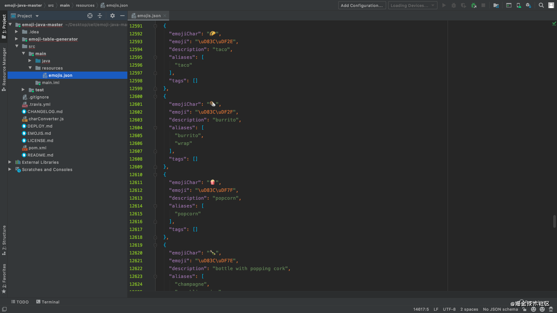Open the emojis.json tab

pos(149,16)
